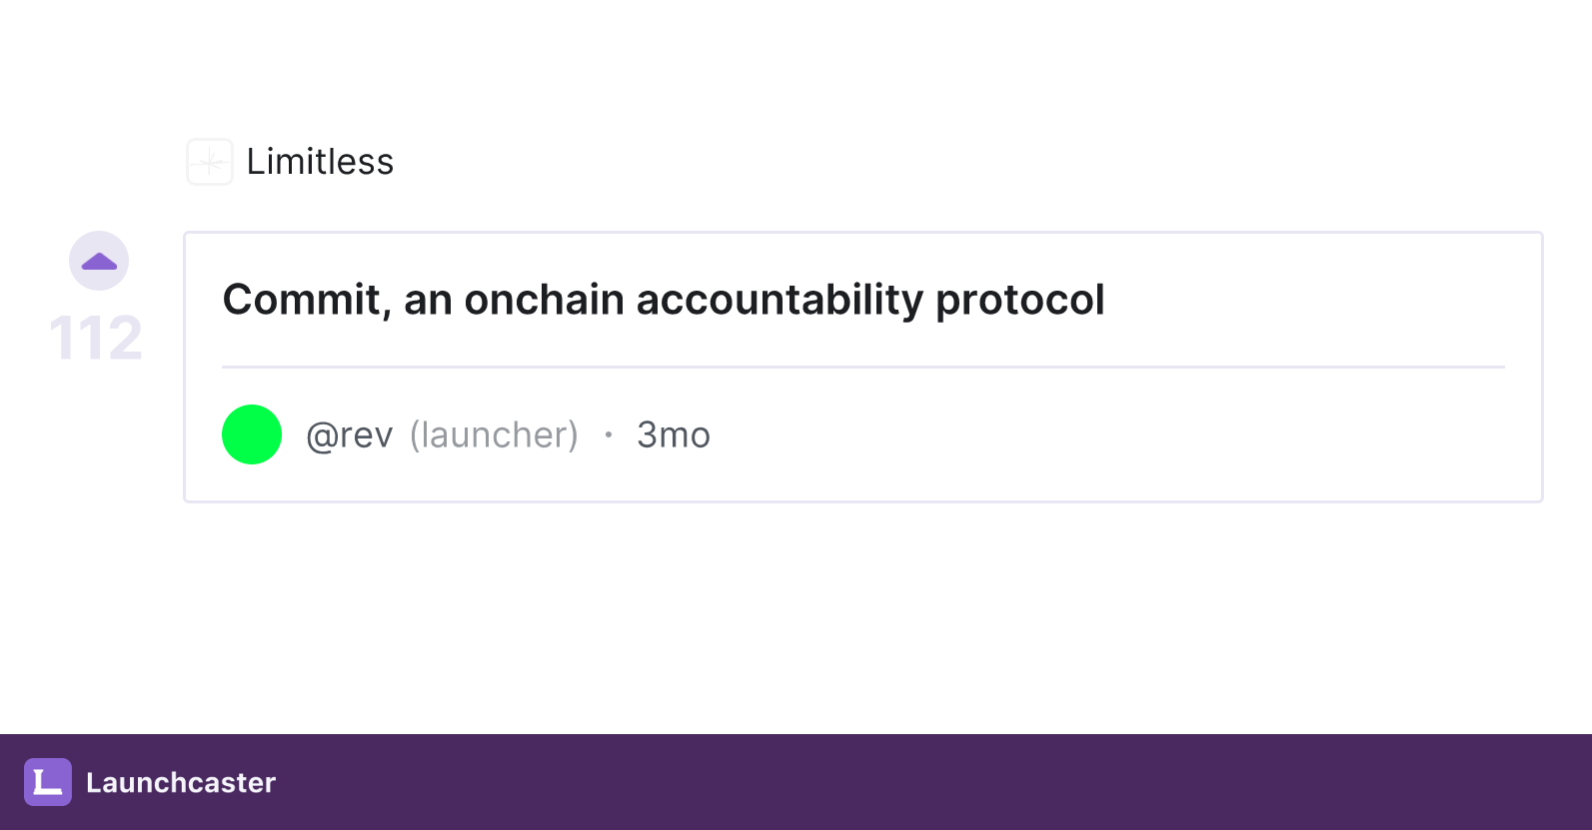Click the Launchcaster L logo icon
This screenshot has height=830, width=1592.
(48, 782)
